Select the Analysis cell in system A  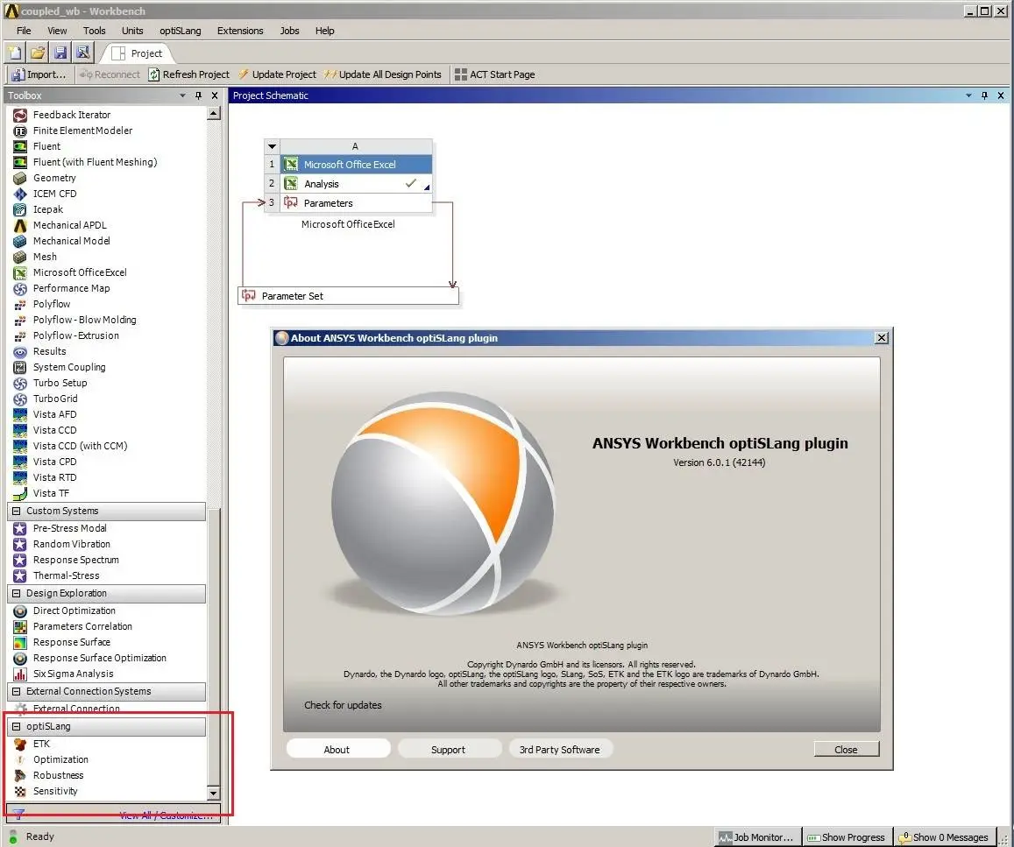pos(356,184)
